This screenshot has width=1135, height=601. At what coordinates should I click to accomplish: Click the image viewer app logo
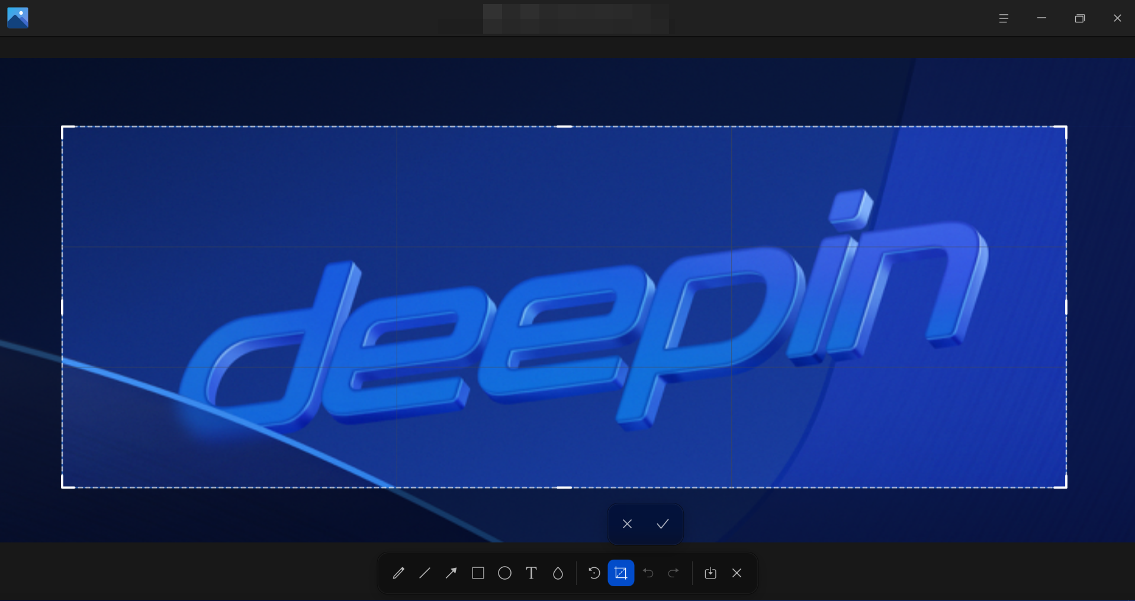pyautogui.click(x=18, y=18)
